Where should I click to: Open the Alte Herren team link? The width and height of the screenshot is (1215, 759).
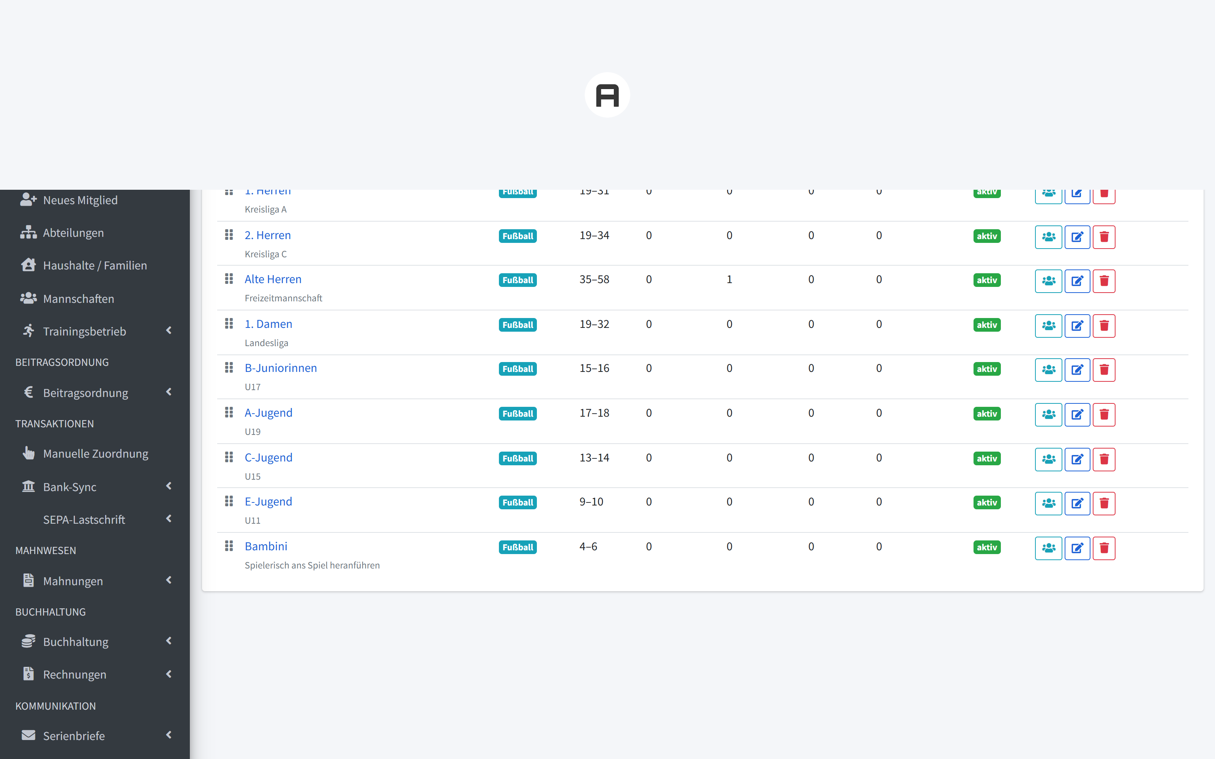273,279
